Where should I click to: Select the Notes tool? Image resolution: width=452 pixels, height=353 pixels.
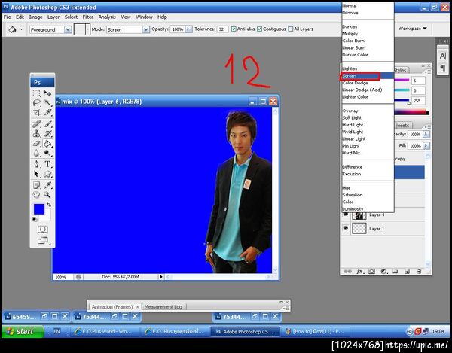37,185
